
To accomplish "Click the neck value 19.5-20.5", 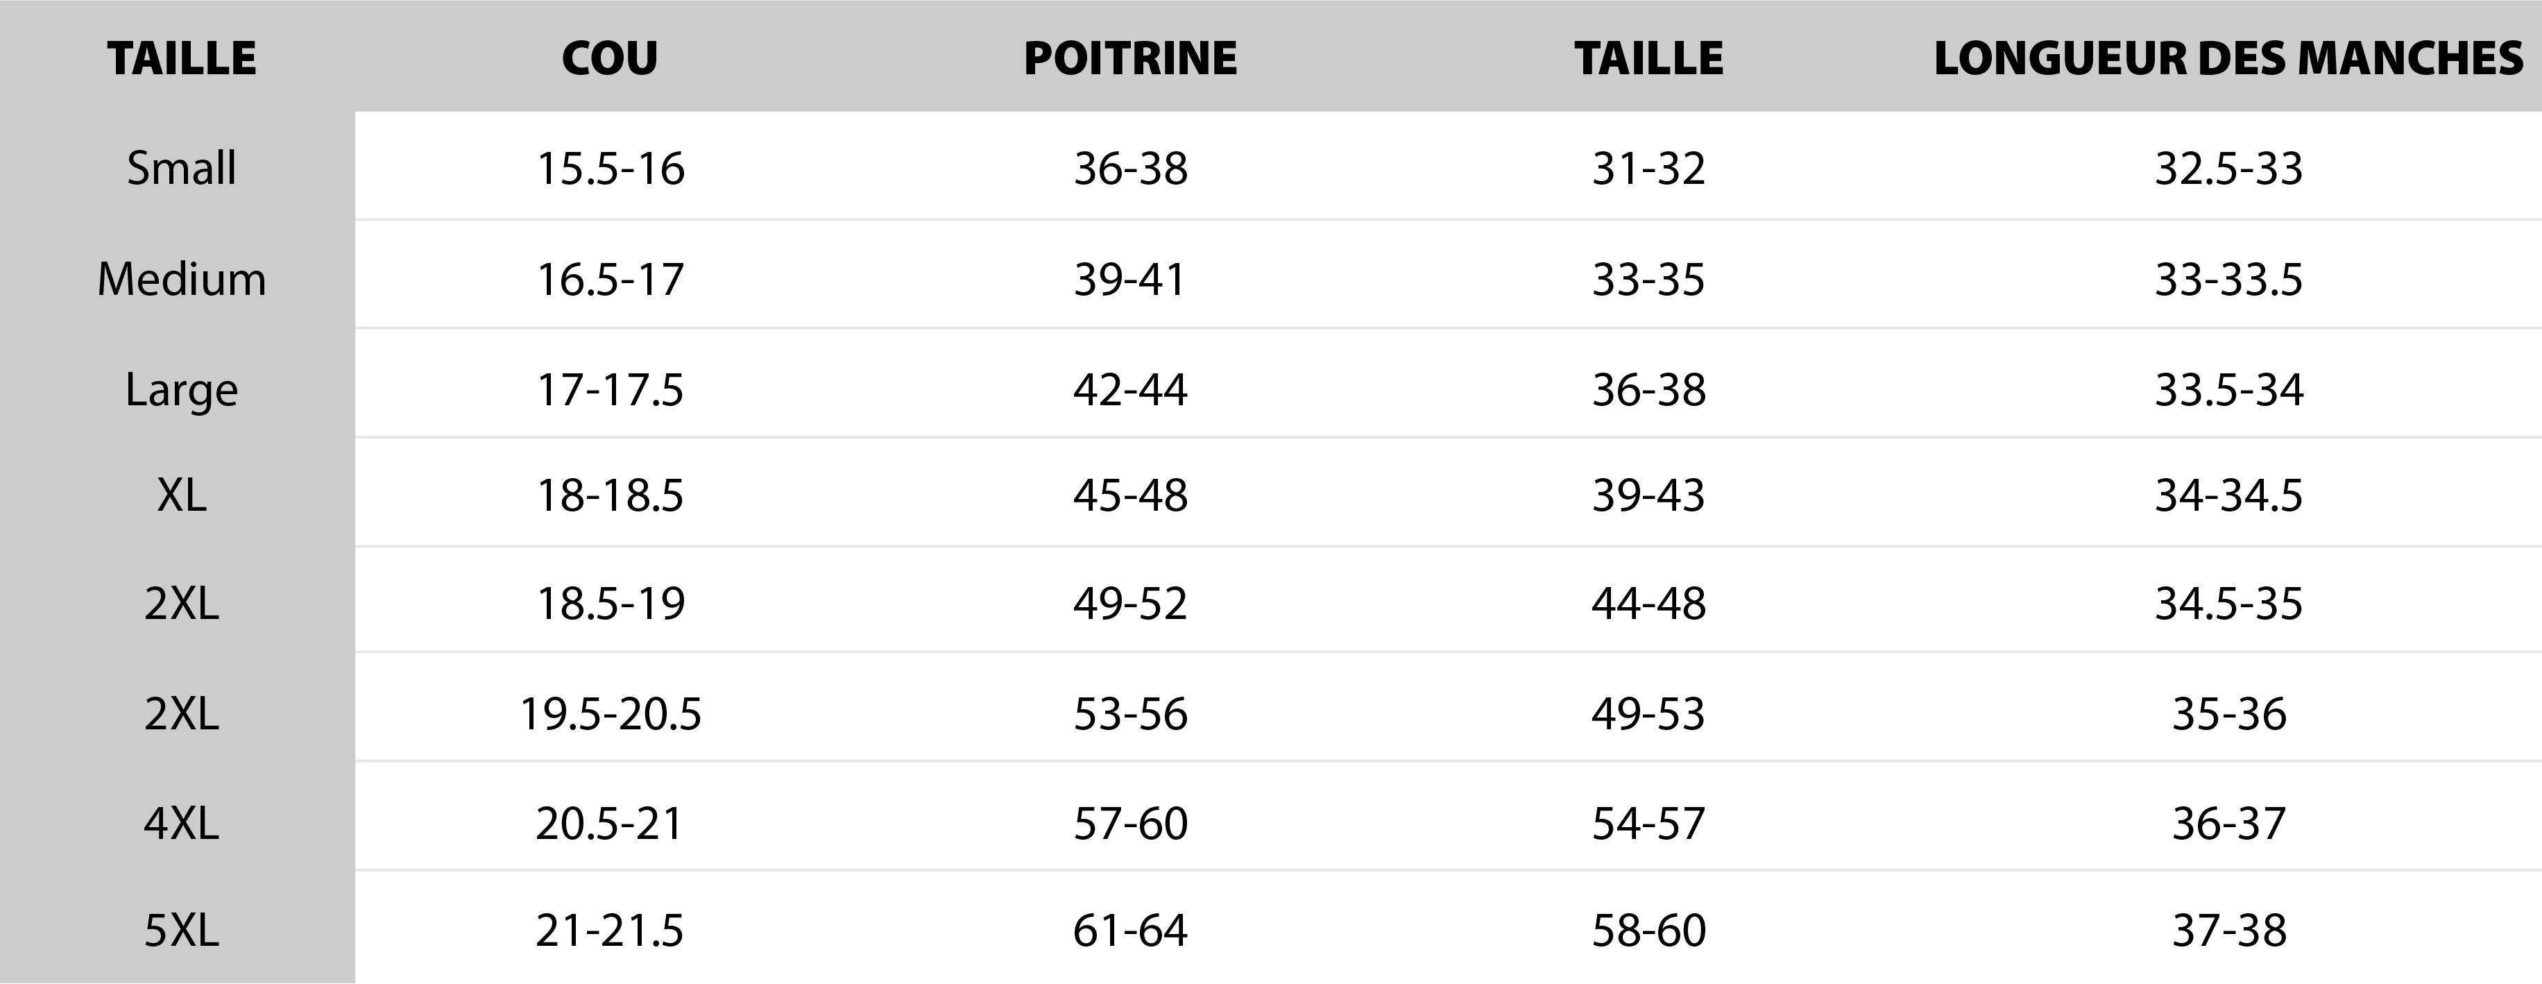I will click(610, 715).
